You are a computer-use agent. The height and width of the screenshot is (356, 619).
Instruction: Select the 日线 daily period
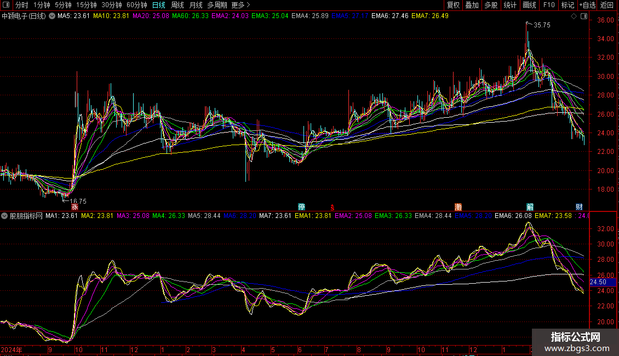159,5
